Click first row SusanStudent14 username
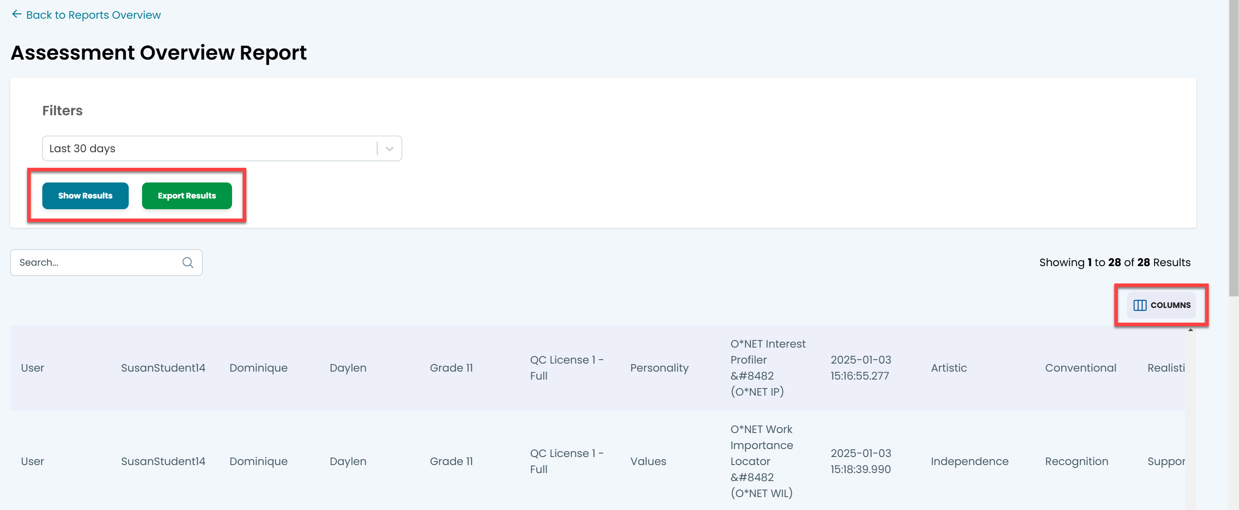 click(163, 368)
